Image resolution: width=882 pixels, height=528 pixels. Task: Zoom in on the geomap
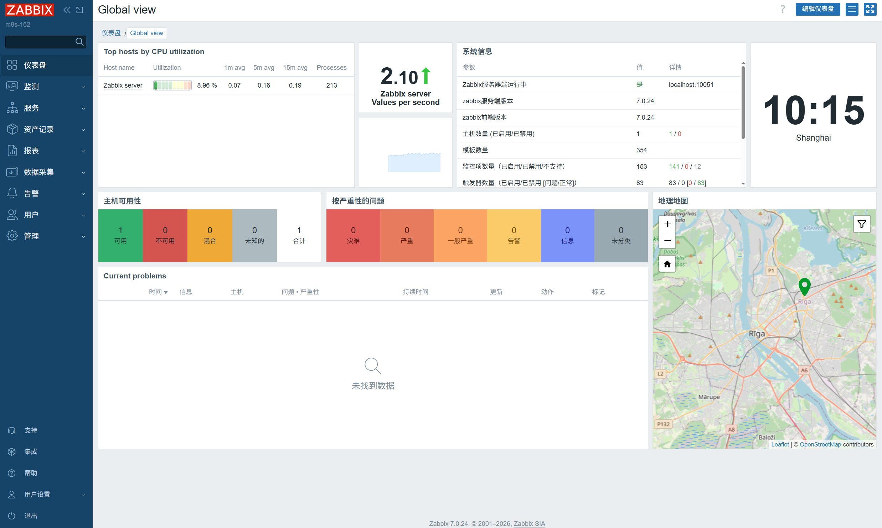click(667, 224)
